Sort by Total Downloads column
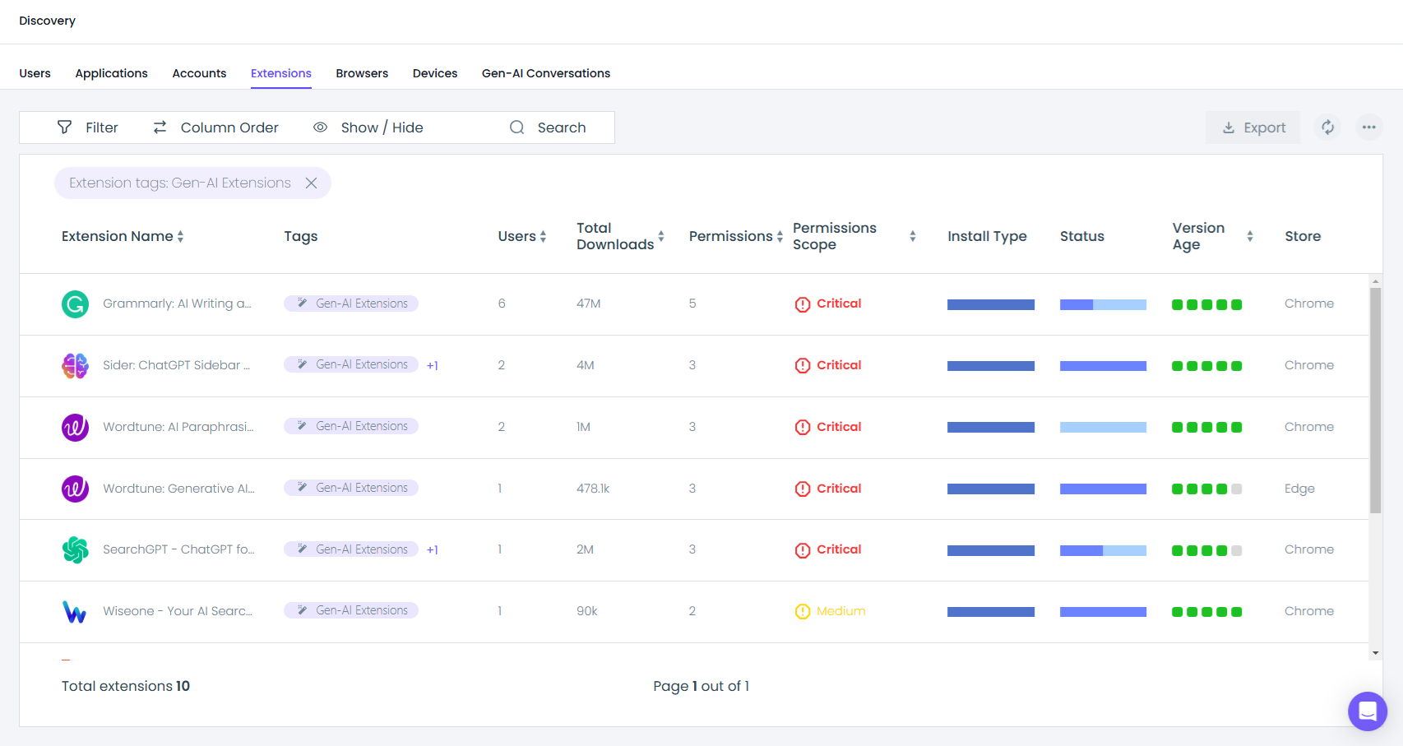 coord(661,236)
